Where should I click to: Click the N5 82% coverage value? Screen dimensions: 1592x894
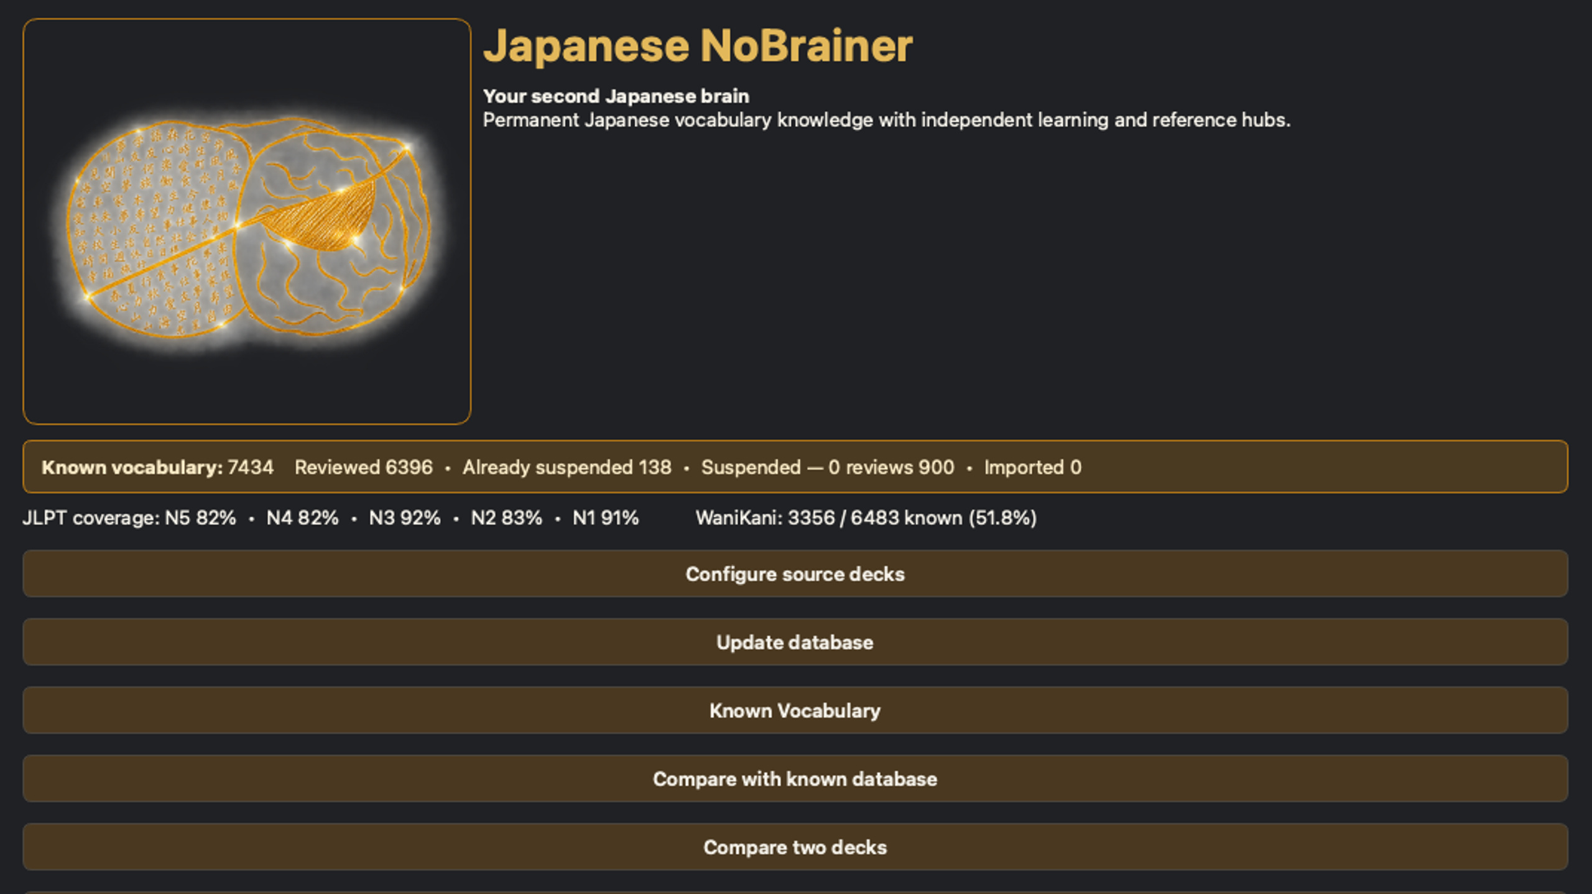point(200,518)
